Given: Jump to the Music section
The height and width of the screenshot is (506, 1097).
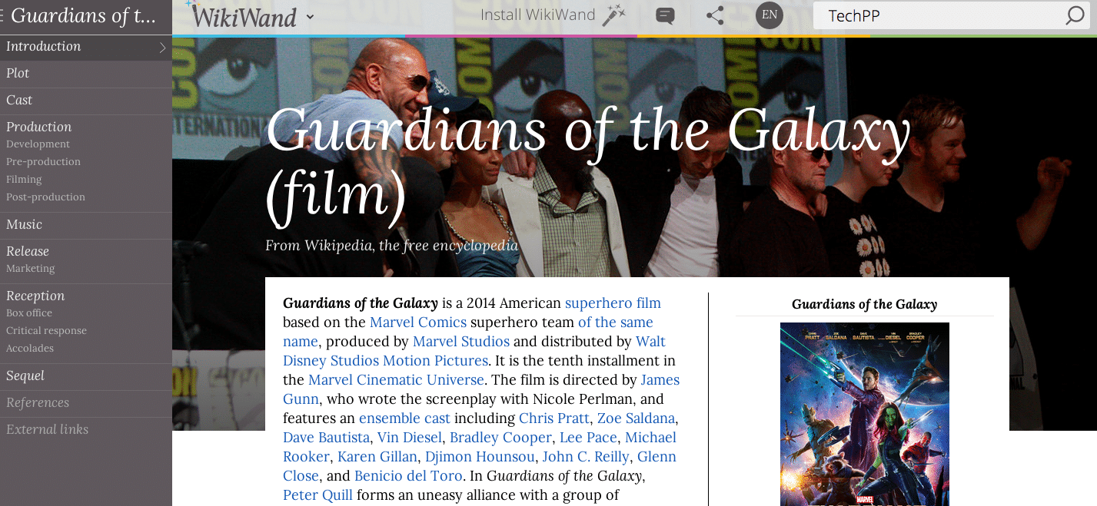Looking at the screenshot, I should [x=24, y=224].
